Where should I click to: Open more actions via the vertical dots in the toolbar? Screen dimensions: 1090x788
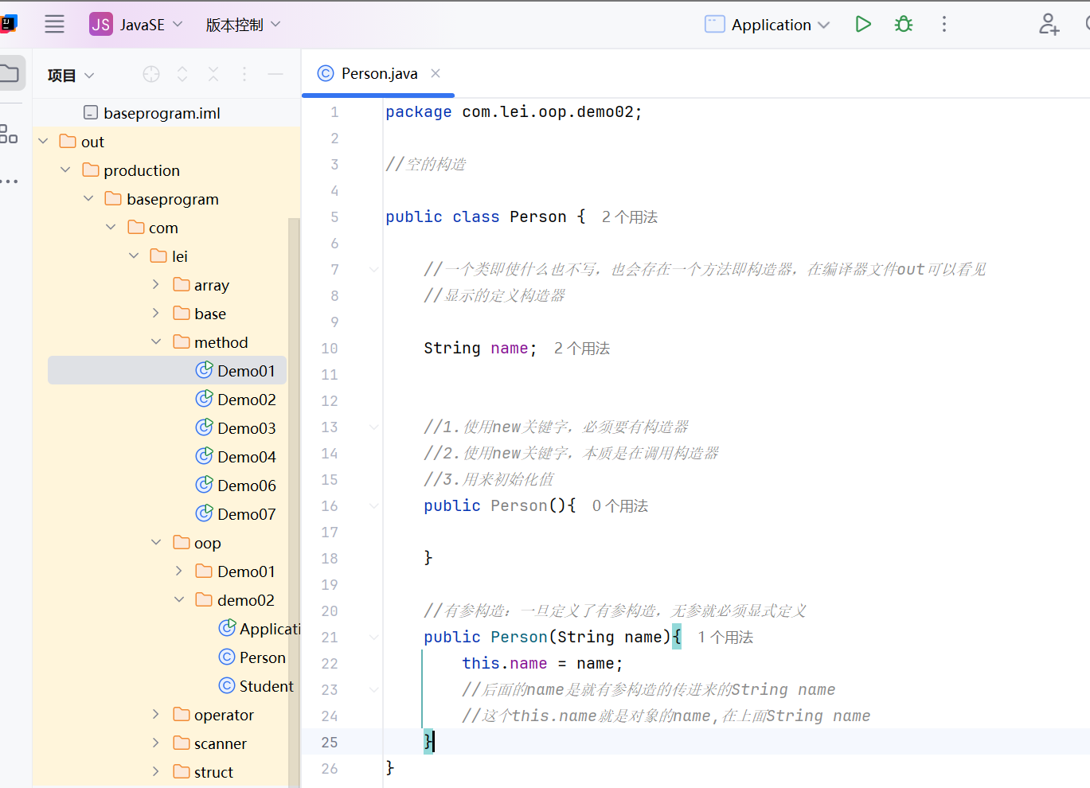944,25
